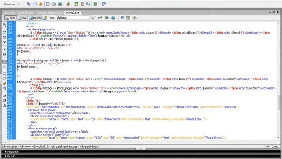Switch to the index.php document tab
282x159 pixels.
(x=9, y=13)
